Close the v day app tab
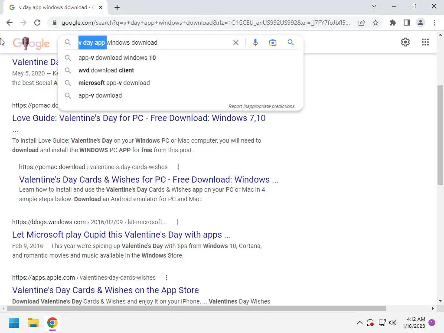444x333 pixels. 101,7
